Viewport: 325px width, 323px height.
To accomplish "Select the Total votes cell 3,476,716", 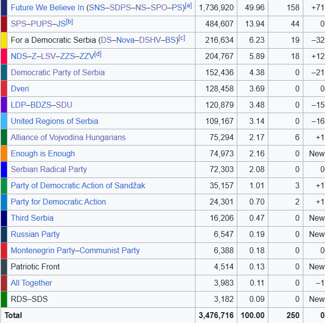I will point(216,315).
